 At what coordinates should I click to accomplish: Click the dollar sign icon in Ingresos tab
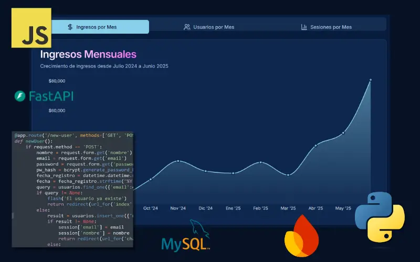[x=70, y=27]
